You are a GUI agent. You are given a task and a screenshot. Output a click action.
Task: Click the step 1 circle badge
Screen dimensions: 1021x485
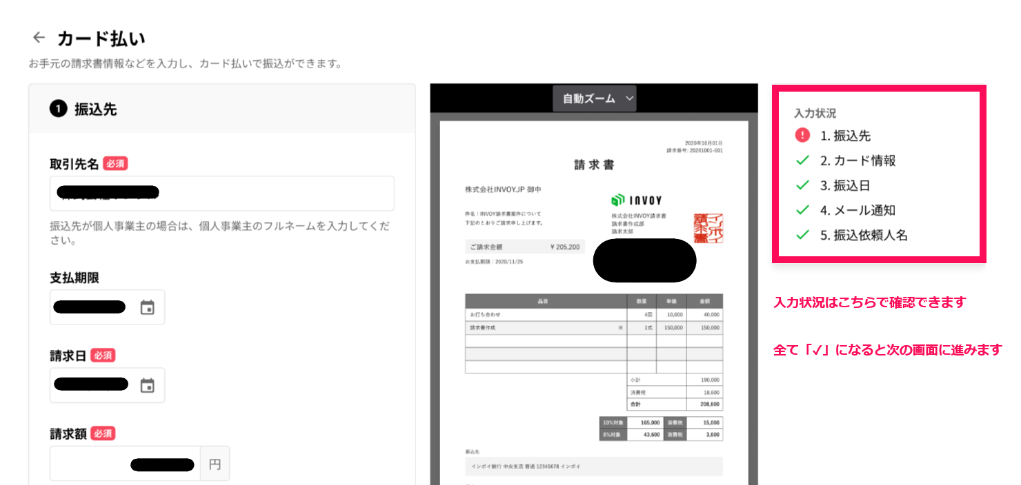click(x=58, y=109)
